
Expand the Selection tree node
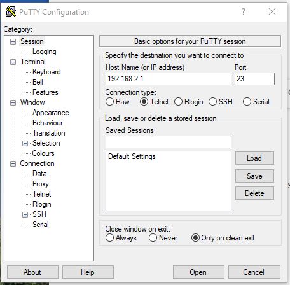pyautogui.click(x=25, y=143)
